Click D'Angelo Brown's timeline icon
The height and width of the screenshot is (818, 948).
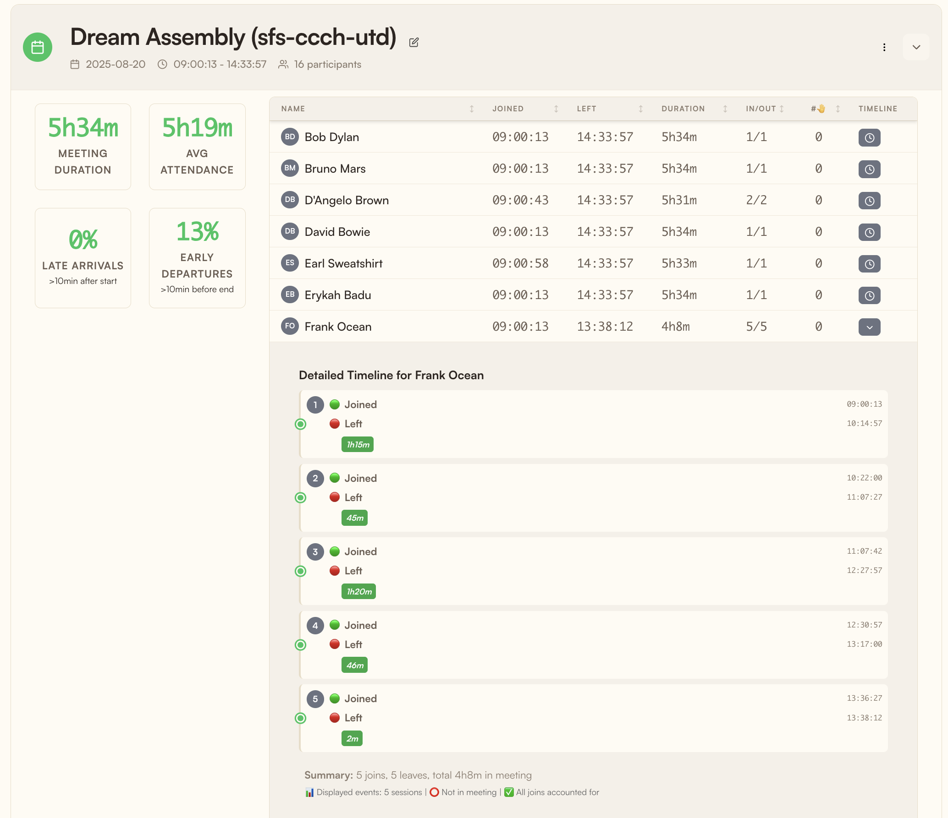[869, 200]
